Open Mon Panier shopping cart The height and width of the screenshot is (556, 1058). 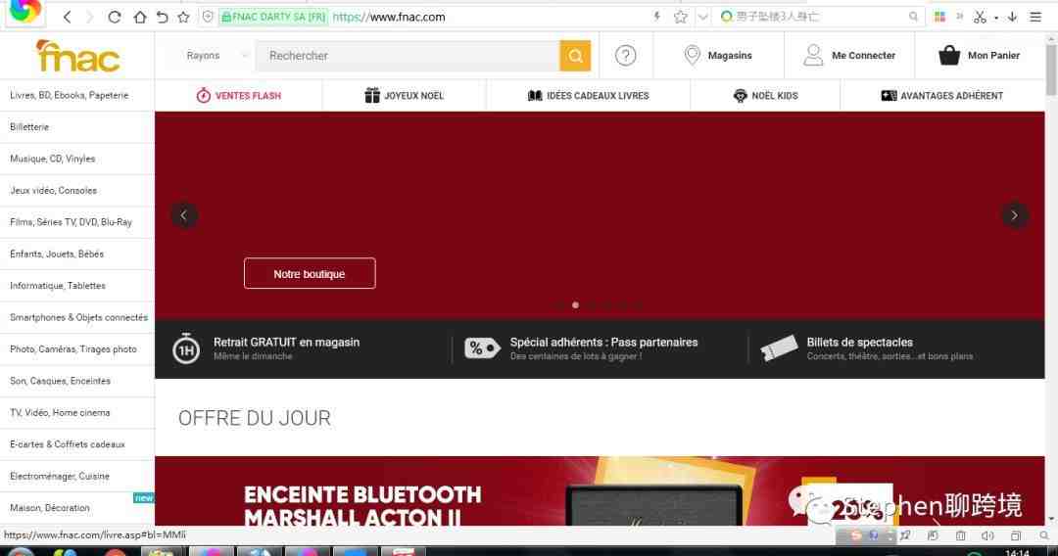click(979, 55)
